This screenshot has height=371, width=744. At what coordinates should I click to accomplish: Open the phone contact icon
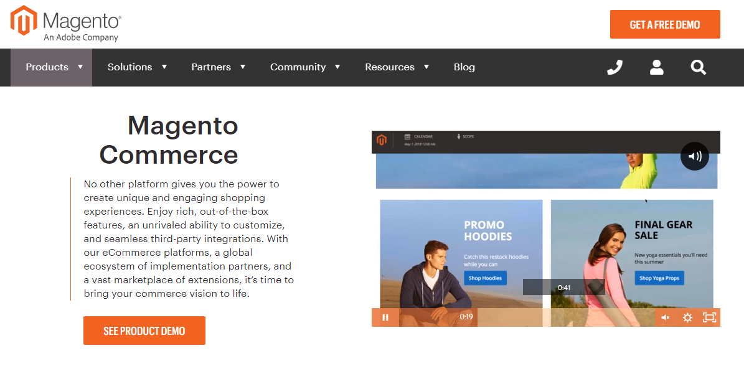tap(615, 67)
